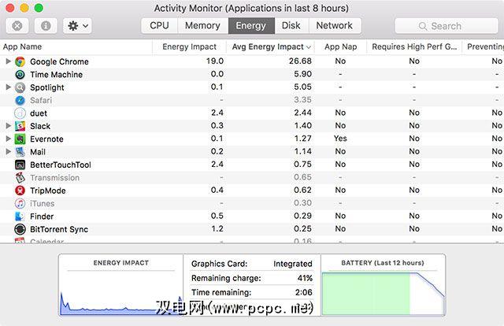Screen dimensions: 504x326
Task: Click the BetterTouchTool icon
Action: tap(20, 165)
